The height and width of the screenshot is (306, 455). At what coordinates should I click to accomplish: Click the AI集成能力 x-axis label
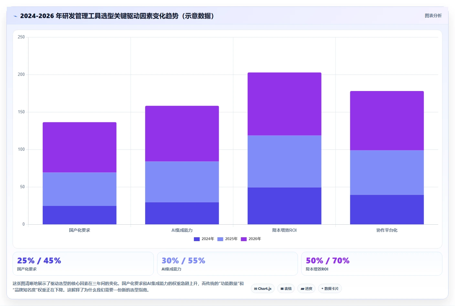(182, 230)
